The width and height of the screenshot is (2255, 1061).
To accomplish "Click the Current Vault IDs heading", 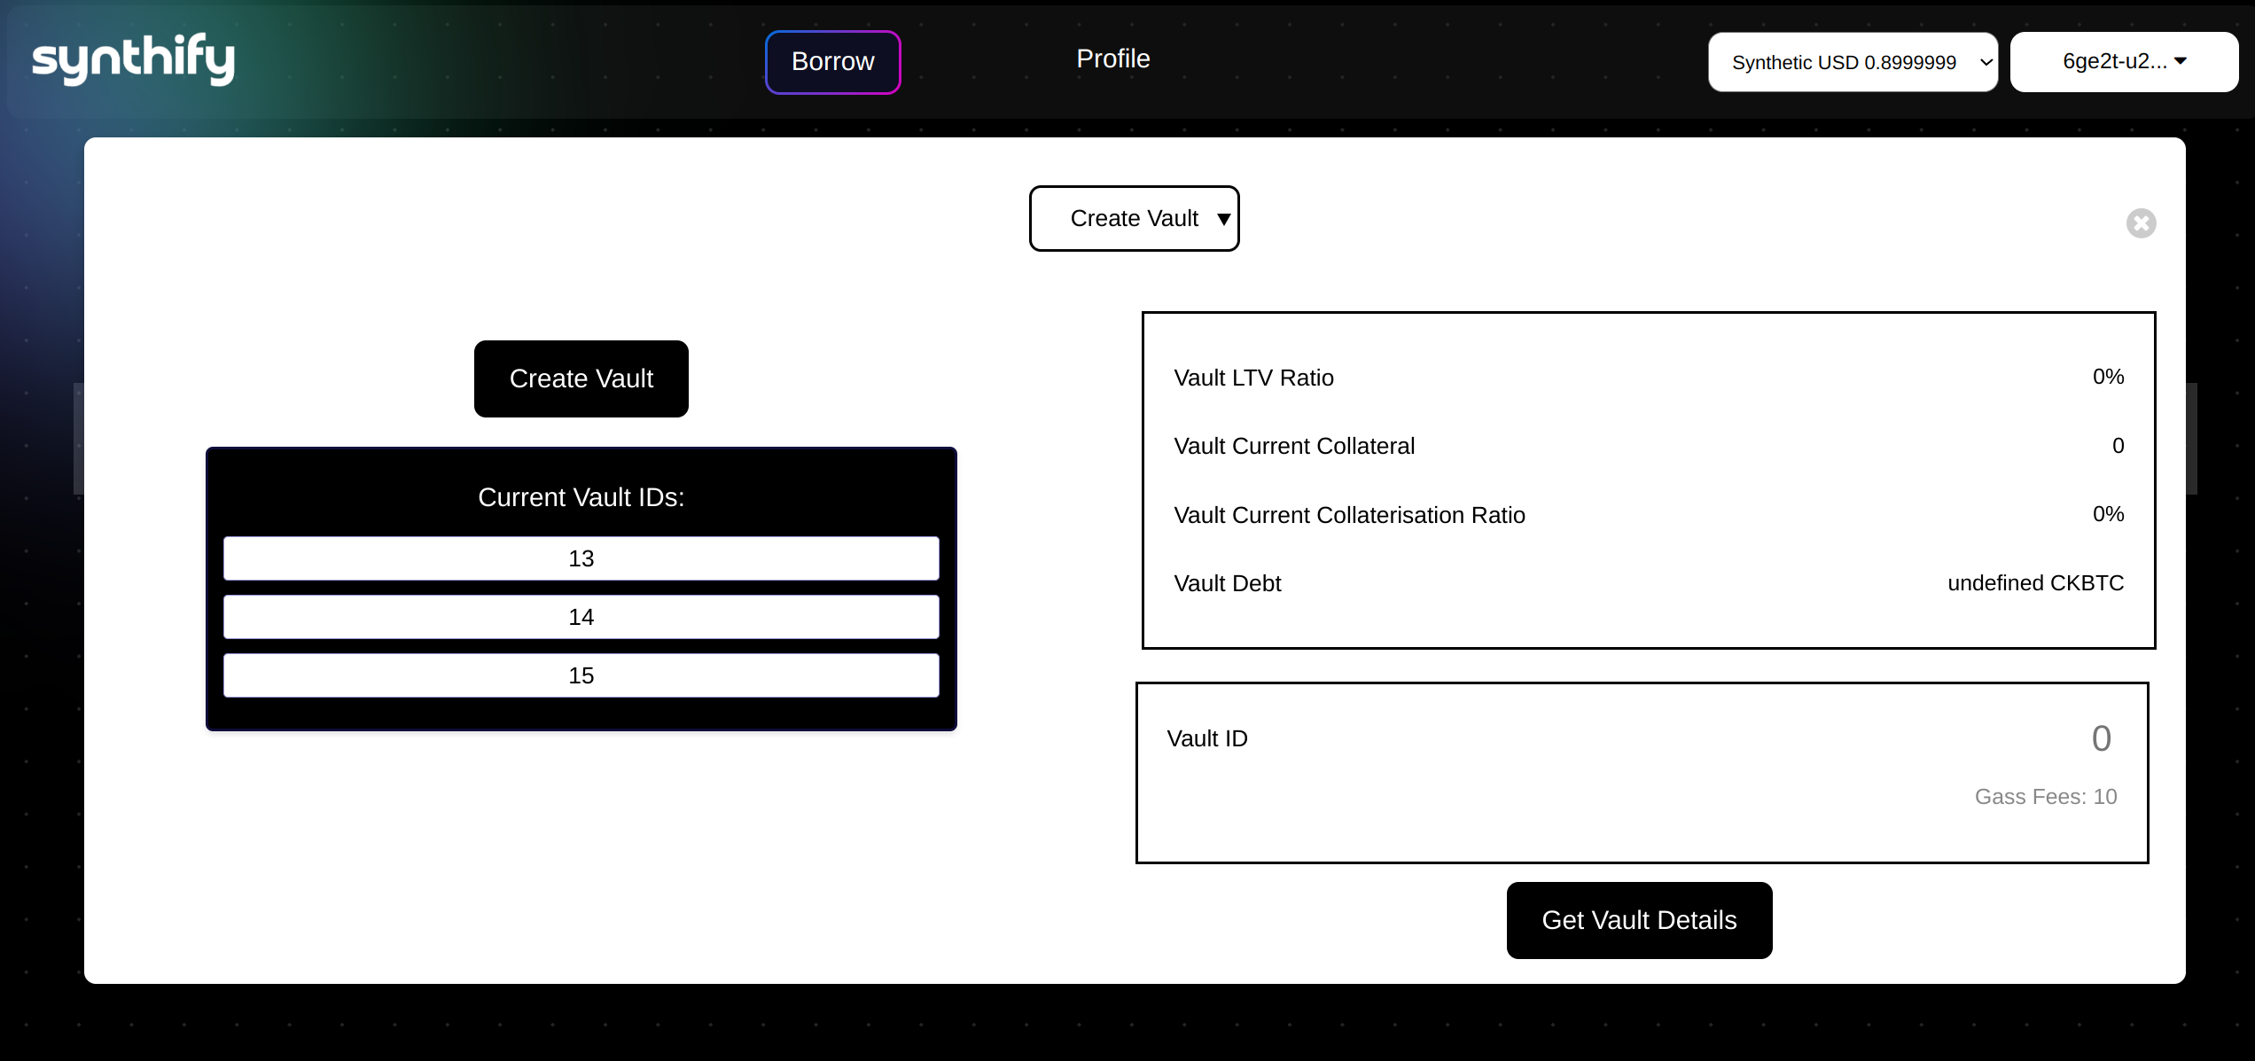I will (x=581, y=497).
